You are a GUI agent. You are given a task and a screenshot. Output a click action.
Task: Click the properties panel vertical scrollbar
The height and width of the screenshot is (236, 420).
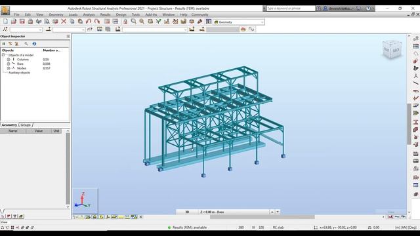(68, 168)
